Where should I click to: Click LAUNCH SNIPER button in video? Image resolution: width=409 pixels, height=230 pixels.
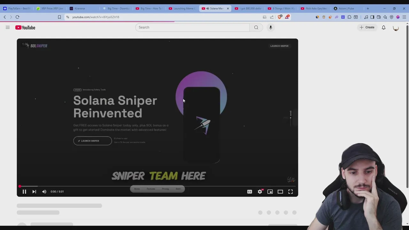93,141
